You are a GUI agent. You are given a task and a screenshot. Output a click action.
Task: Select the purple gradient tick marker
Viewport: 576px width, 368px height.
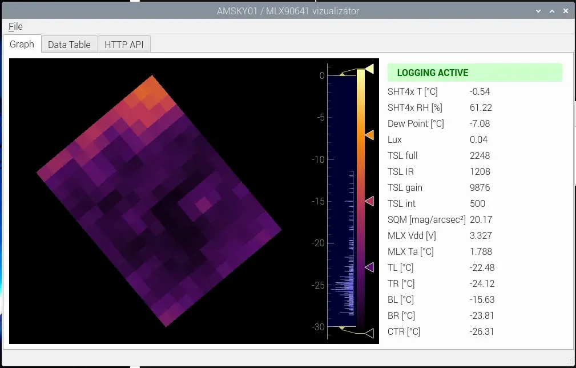369,267
